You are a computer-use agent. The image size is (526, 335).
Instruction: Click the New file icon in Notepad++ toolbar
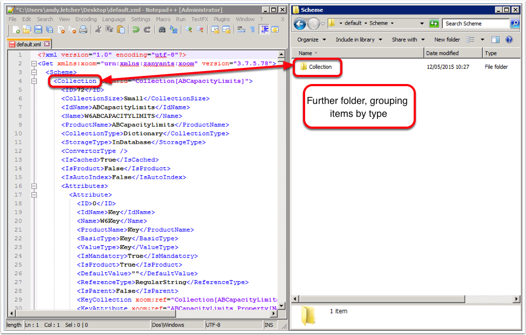[17, 30]
